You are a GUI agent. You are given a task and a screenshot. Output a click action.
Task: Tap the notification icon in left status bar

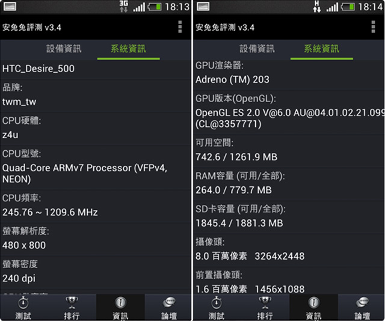click(10, 7)
